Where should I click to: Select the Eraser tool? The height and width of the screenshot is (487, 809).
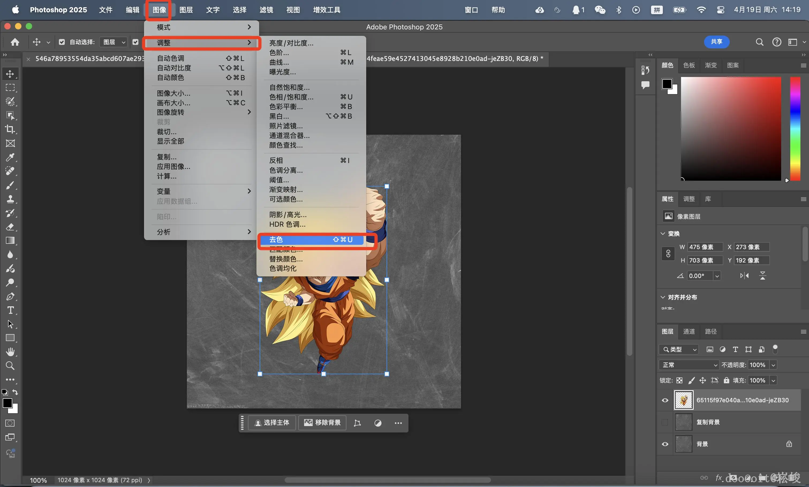10,227
